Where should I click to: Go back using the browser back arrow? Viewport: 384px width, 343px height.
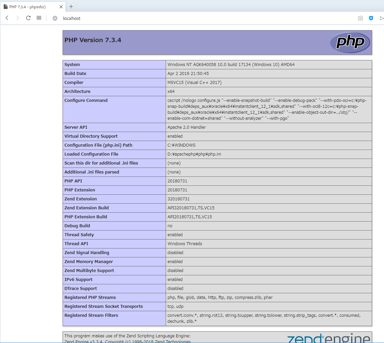click(x=7, y=18)
